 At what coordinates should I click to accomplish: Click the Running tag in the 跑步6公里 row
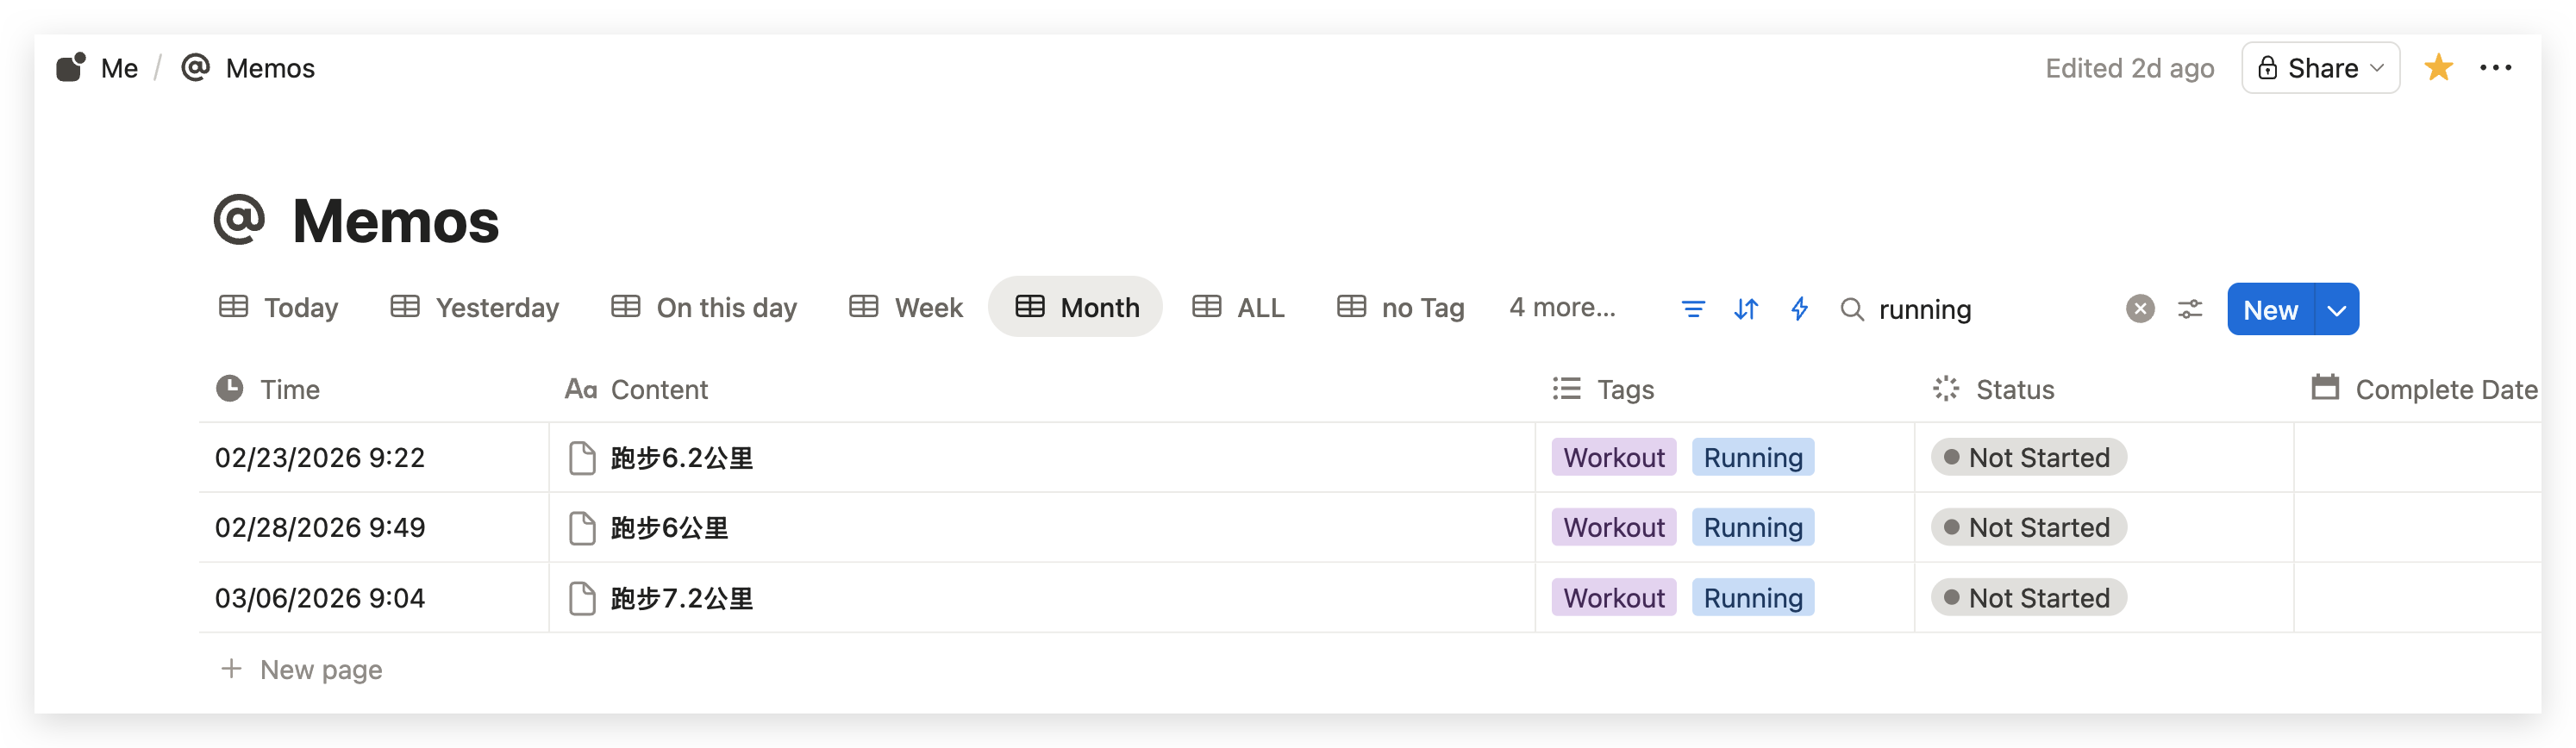(x=1752, y=528)
